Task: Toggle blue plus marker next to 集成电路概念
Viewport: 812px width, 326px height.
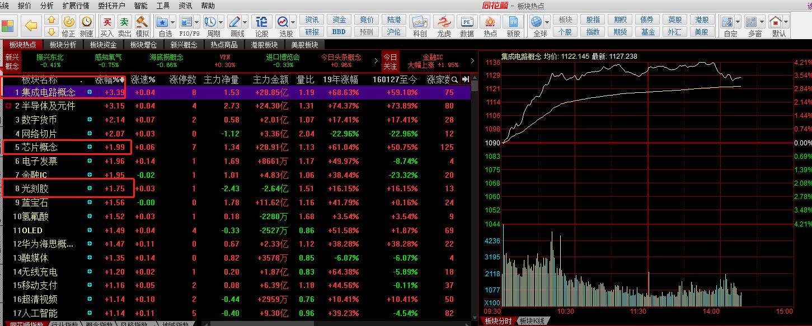Action: [90, 92]
